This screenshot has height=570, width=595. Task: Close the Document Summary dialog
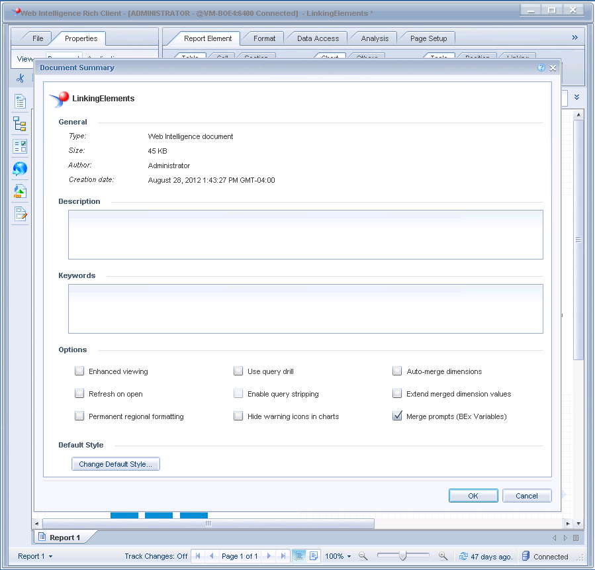pyautogui.click(x=553, y=68)
